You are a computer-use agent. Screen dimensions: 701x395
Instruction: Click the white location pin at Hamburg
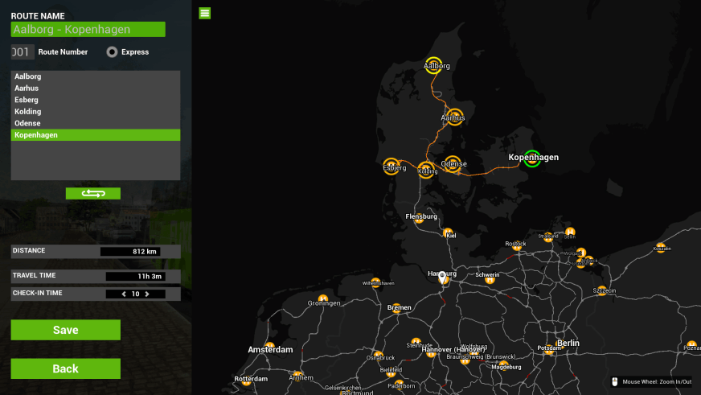[442, 278]
